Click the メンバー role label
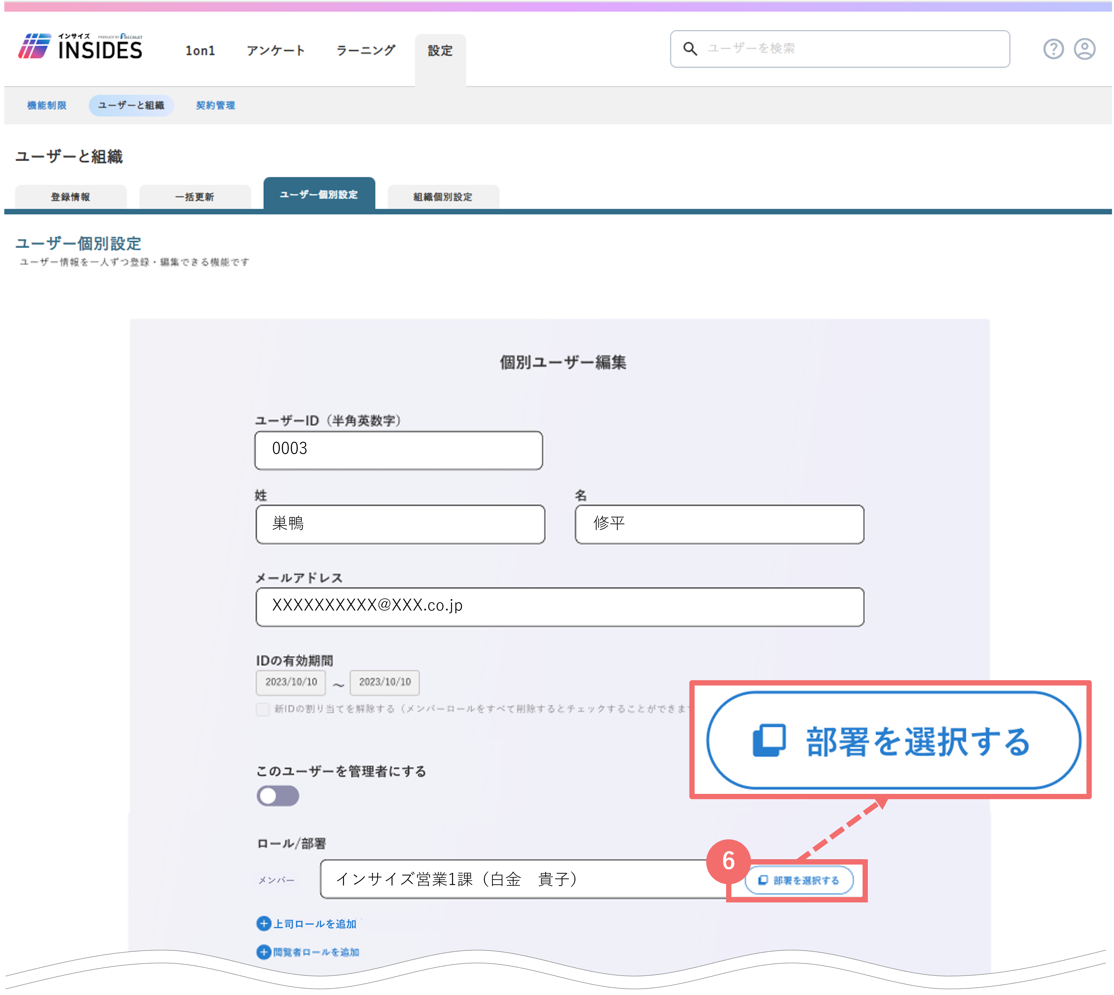 (x=276, y=880)
